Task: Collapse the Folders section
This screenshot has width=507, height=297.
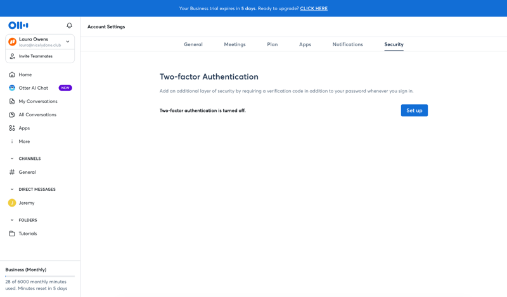Action: click(12, 221)
